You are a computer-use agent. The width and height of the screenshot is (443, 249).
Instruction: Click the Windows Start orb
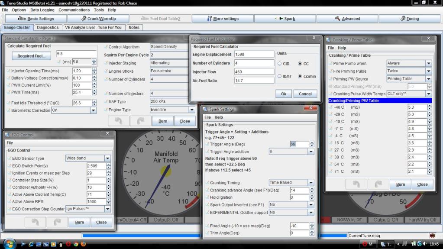pyautogui.click(x=9, y=243)
